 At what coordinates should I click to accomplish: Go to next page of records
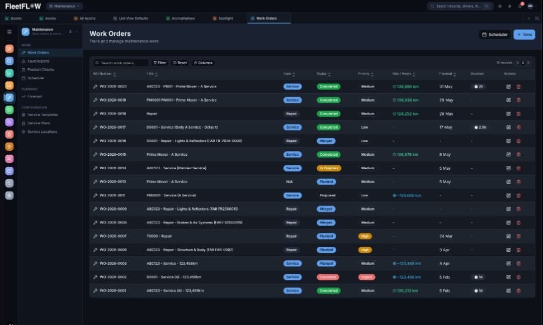point(528,63)
